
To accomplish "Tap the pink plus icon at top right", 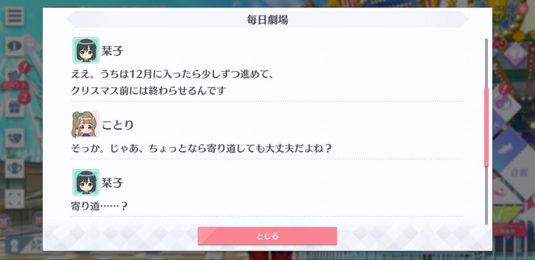I will (x=522, y=9).
